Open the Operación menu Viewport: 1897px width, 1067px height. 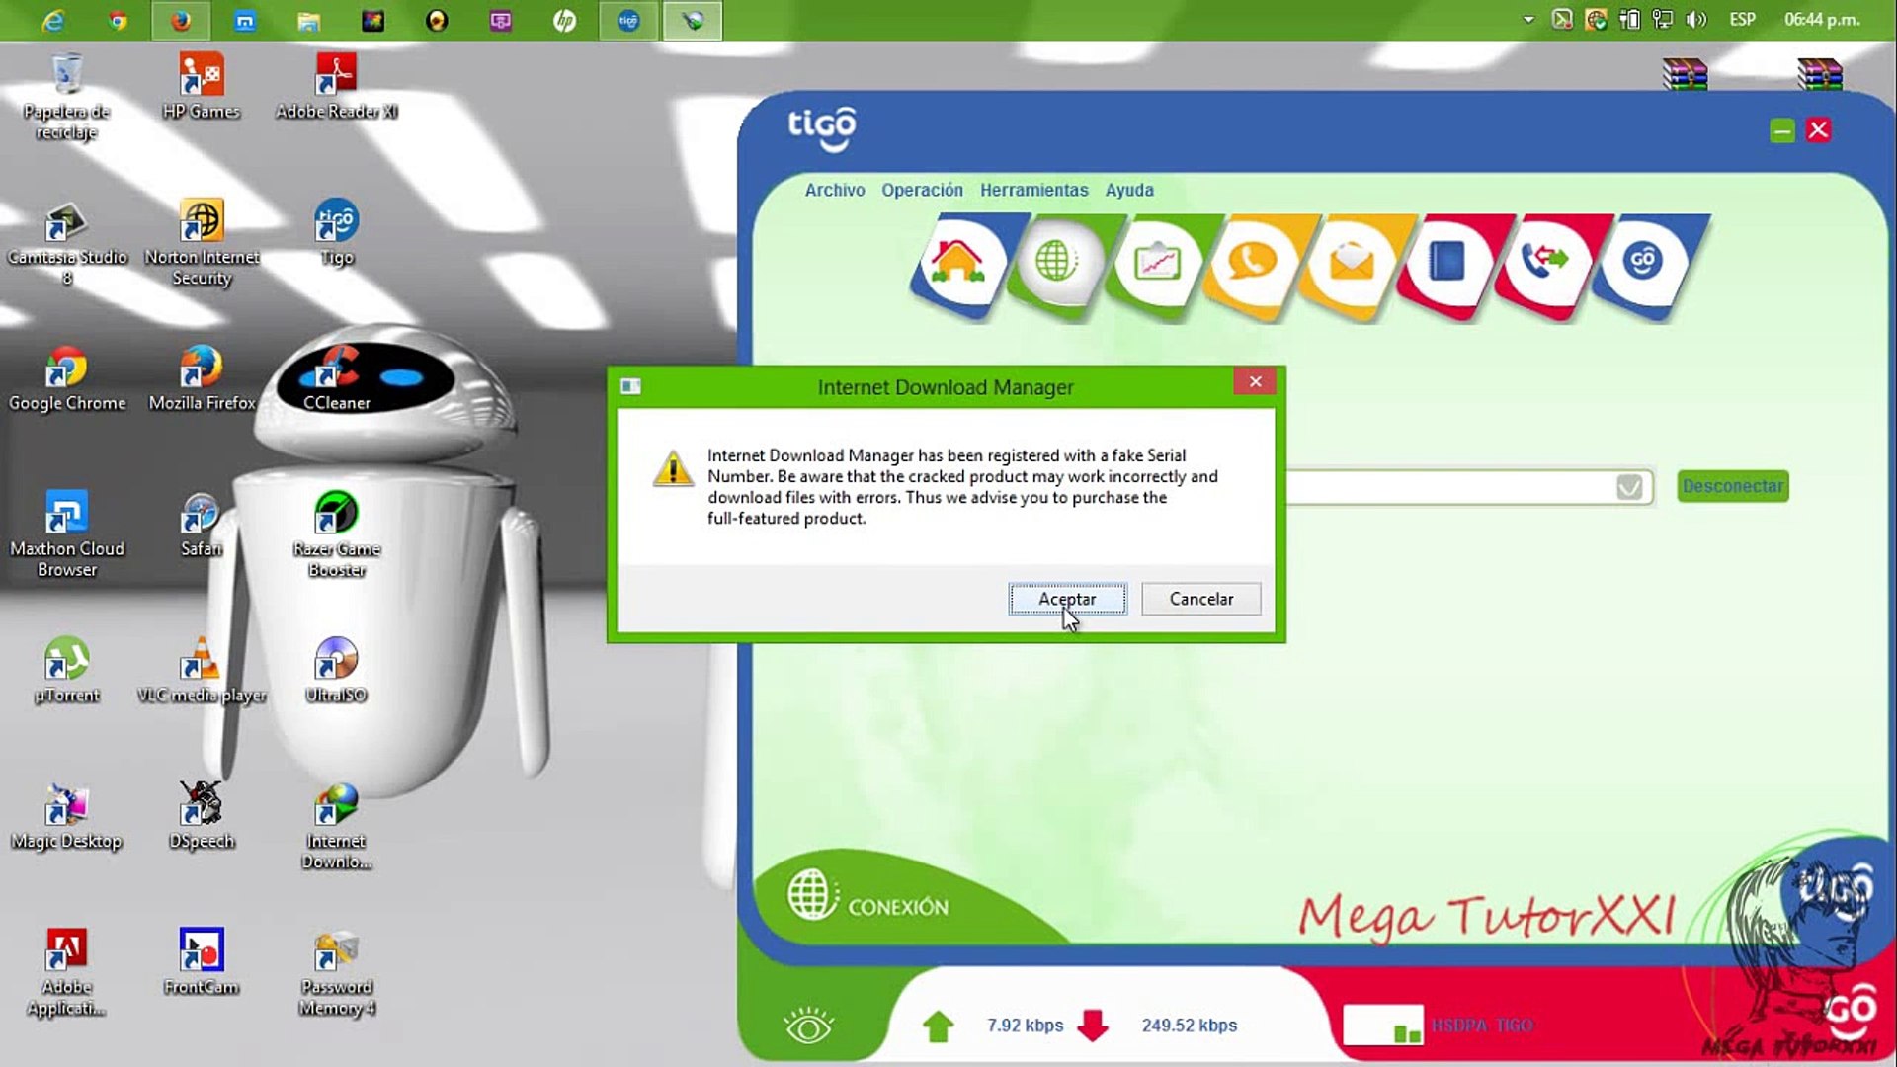click(x=922, y=190)
